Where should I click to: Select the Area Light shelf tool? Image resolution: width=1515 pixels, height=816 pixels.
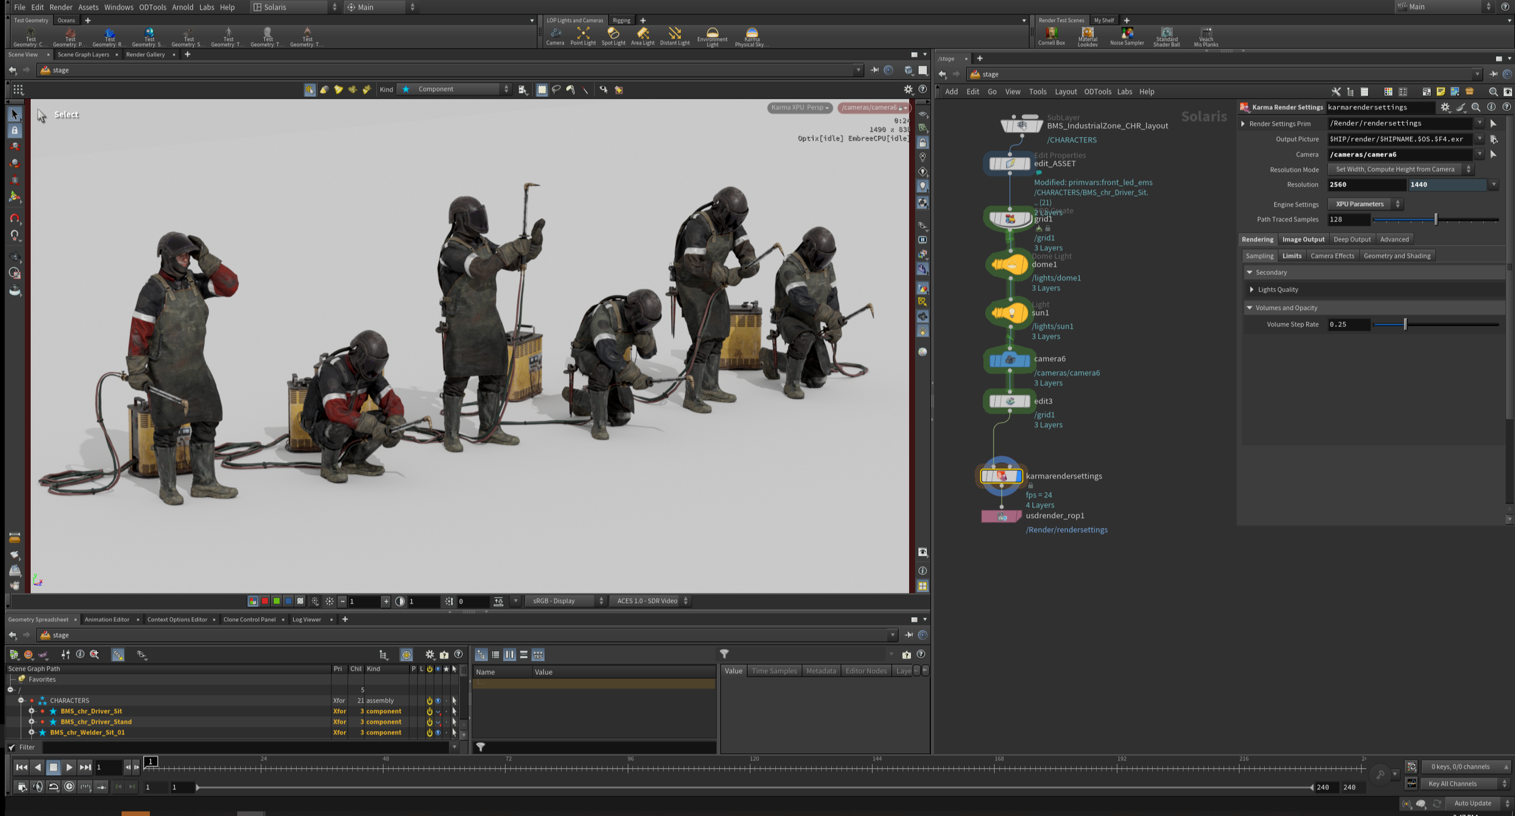tap(642, 35)
